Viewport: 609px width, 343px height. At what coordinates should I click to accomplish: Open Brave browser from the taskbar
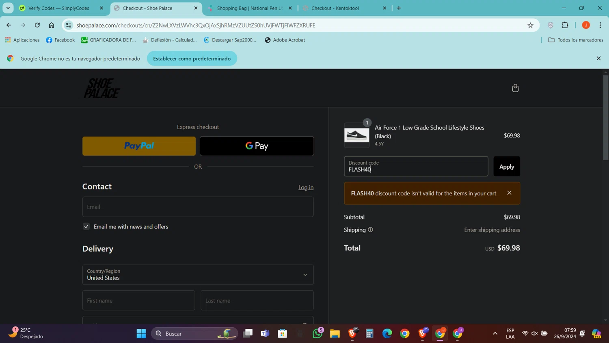(352, 334)
